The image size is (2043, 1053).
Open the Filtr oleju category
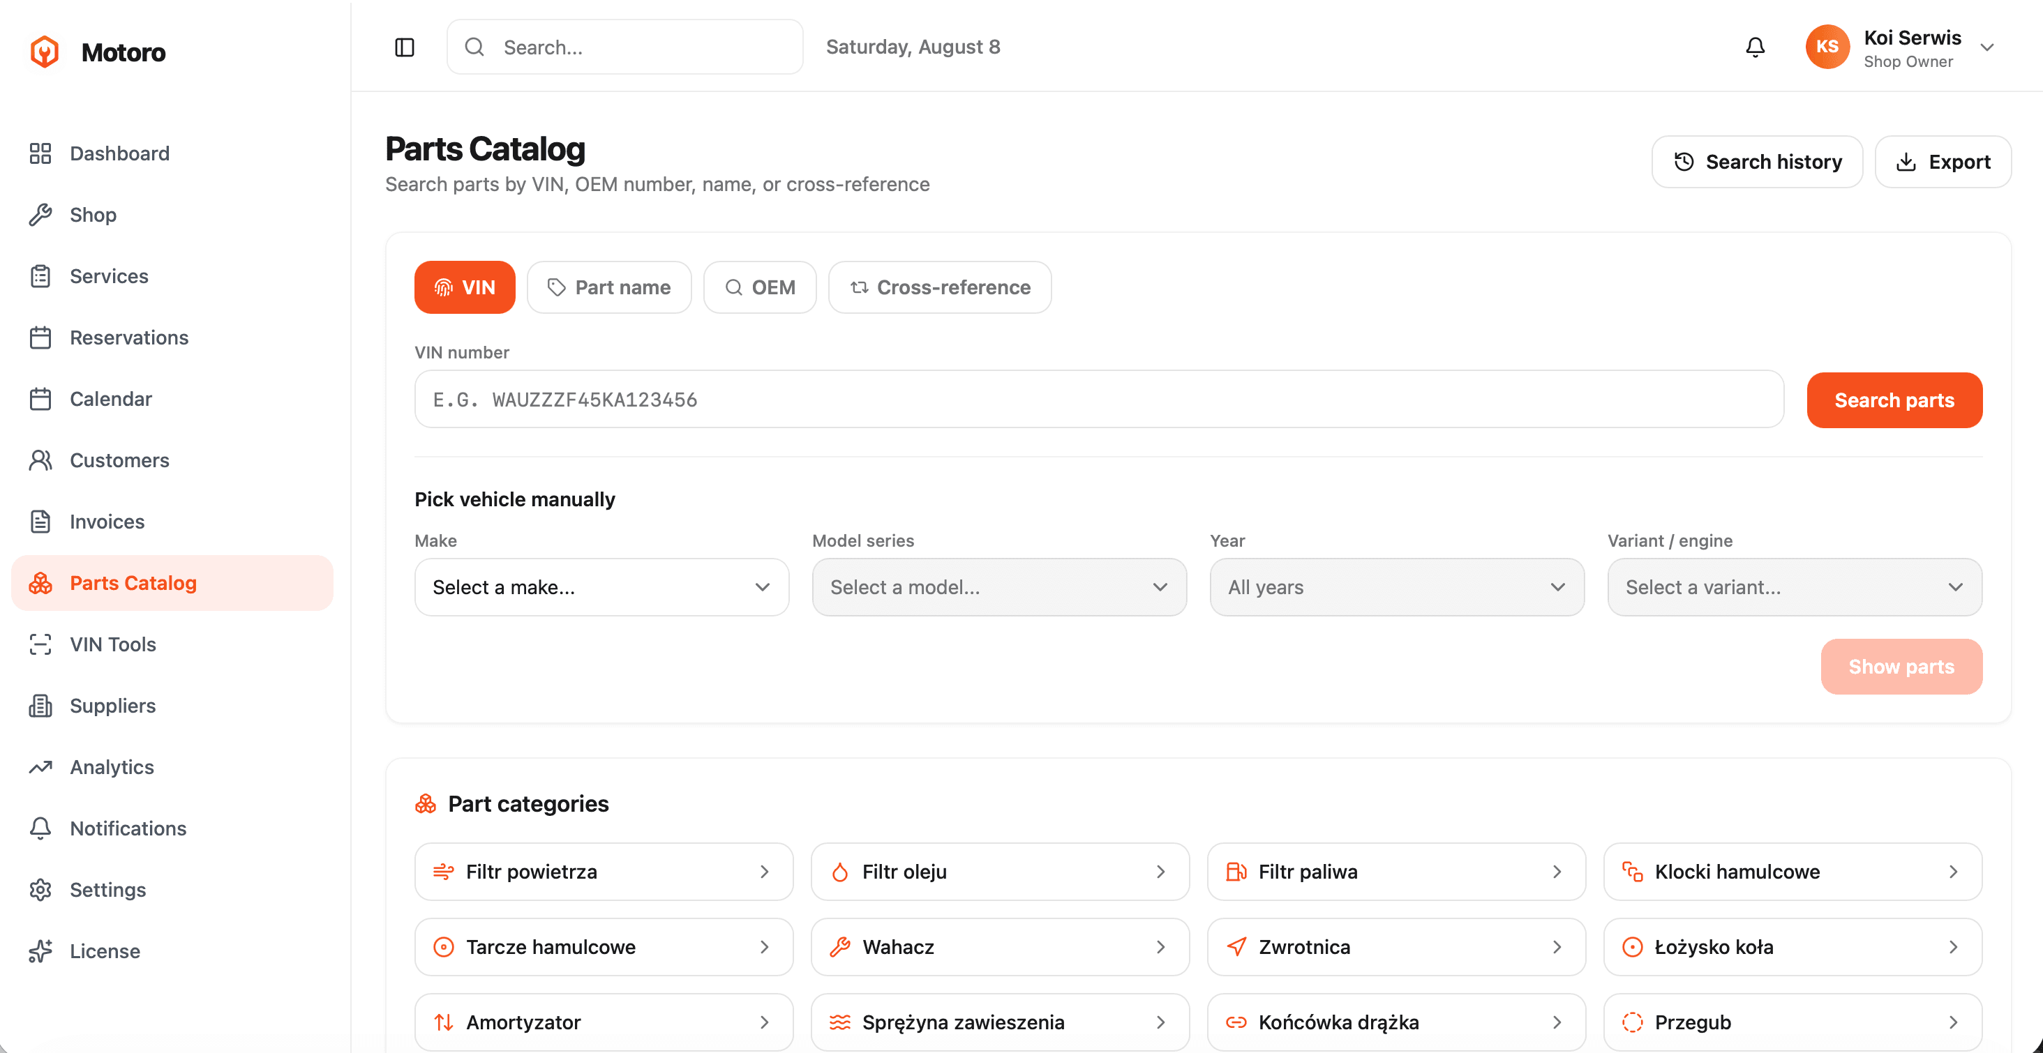[x=1000, y=872]
